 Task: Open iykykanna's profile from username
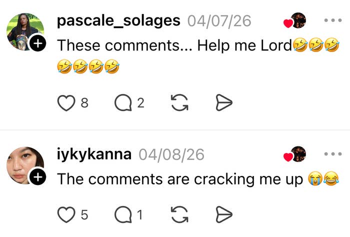[94, 154]
